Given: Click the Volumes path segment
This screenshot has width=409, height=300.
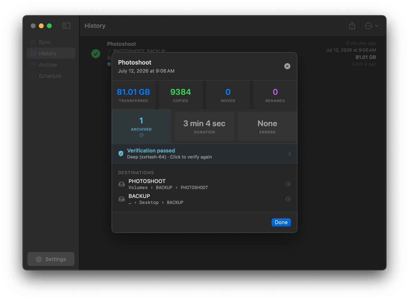Looking at the screenshot, I should pyautogui.click(x=138, y=187).
